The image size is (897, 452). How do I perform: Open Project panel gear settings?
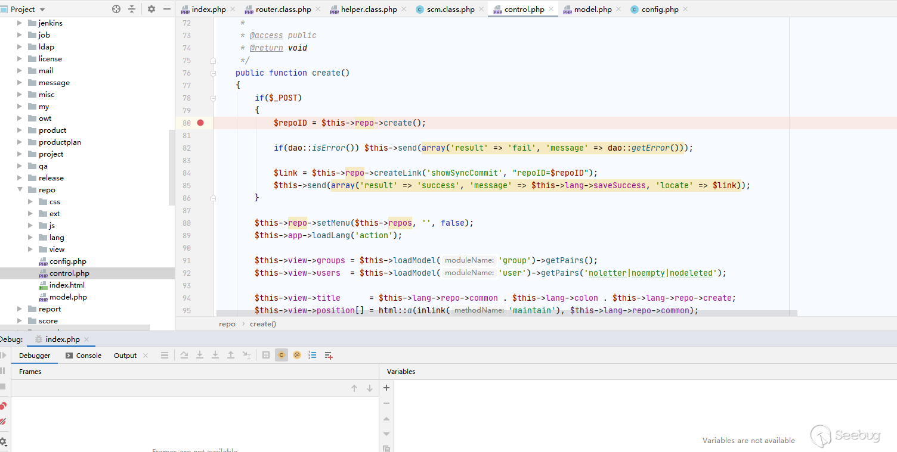(151, 9)
